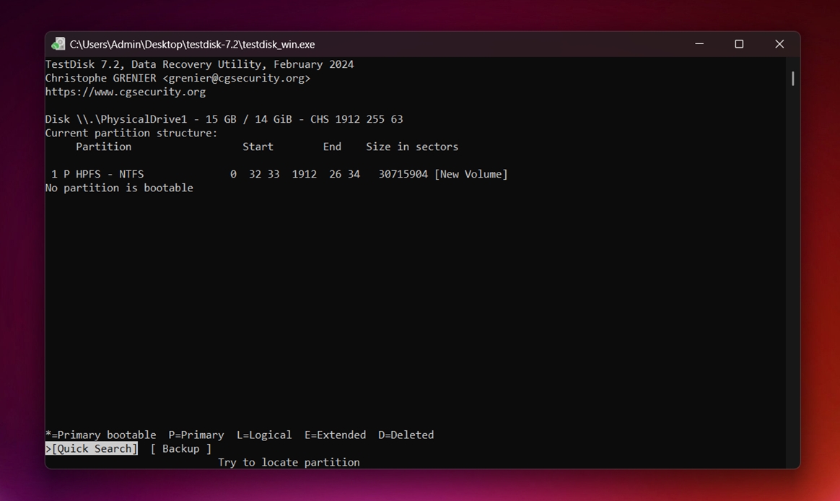This screenshot has width=840, height=501.
Task: Click the console's vertical scrollbar thumb
Action: pyautogui.click(x=792, y=78)
